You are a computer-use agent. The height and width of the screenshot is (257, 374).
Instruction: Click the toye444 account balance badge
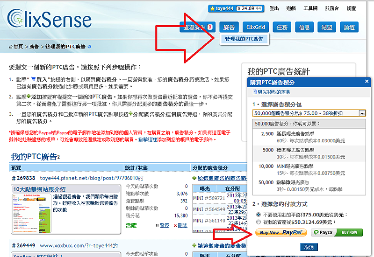[x=236, y=8]
